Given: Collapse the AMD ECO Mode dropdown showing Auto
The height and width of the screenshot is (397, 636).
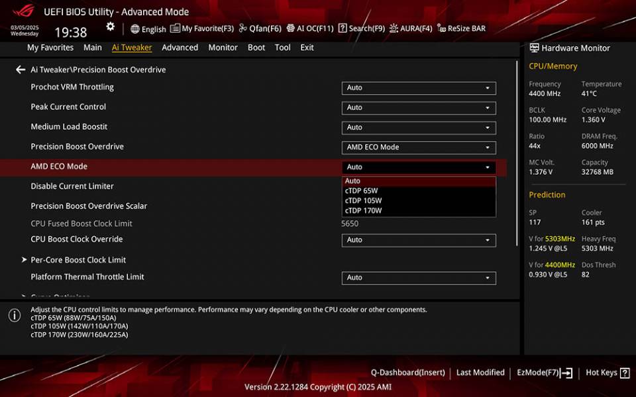Looking at the screenshot, I should tap(419, 167).
